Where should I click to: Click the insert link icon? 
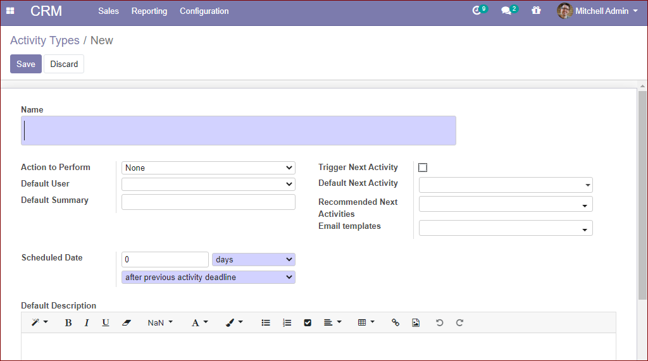tap(396, 322)
